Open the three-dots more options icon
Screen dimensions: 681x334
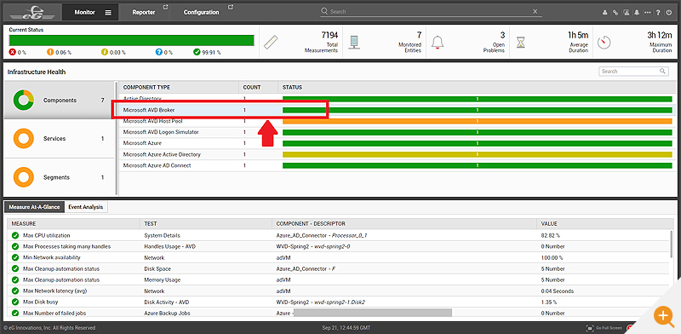coord(648,13)
